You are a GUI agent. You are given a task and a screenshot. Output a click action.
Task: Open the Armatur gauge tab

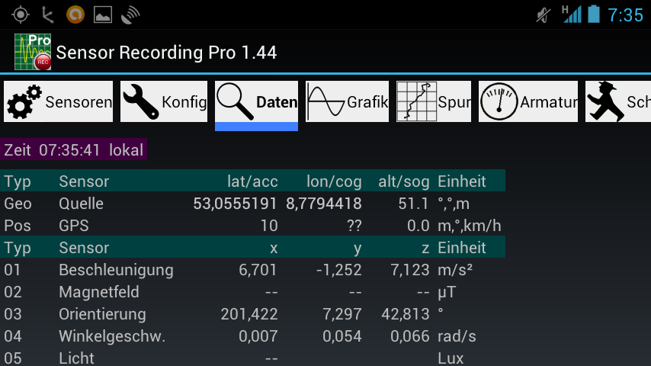[x=528, y=101]
